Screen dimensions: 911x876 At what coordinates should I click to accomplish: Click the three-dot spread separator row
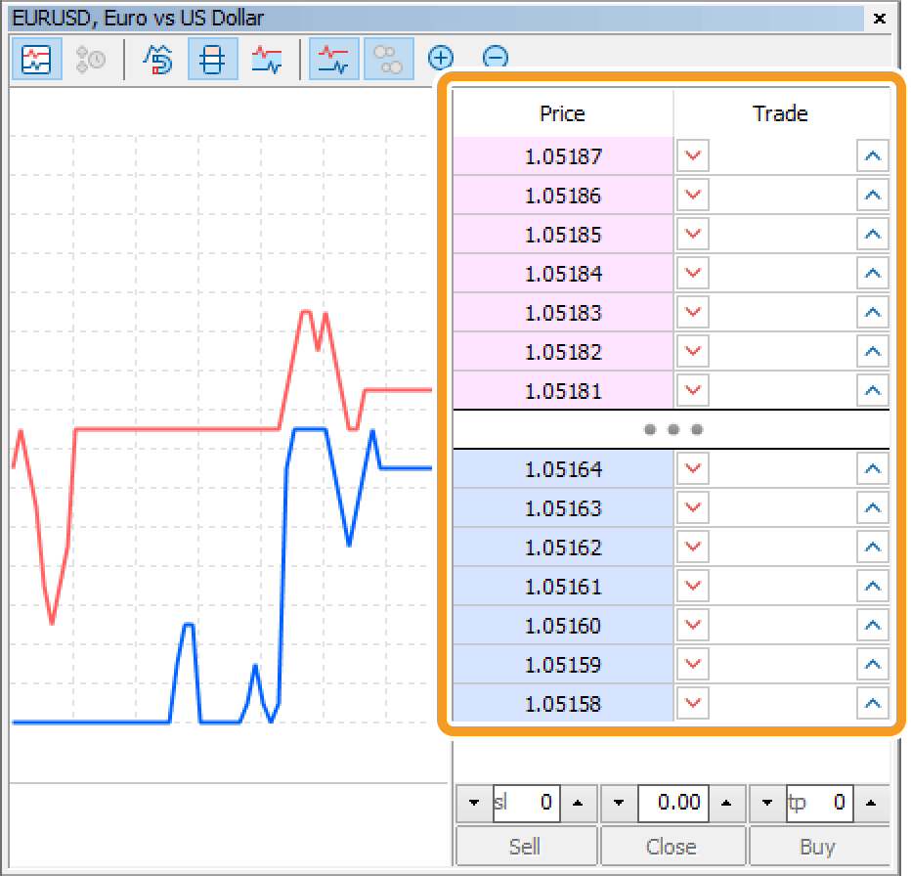point(672,430)
